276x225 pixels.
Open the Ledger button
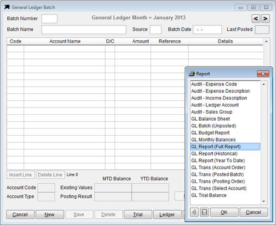click(x=167, y=215)
